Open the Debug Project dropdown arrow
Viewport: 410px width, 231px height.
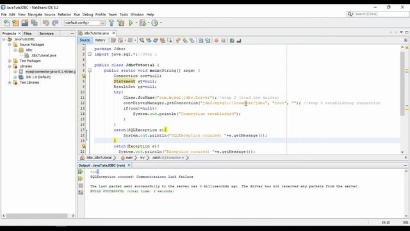coord(149,23)
